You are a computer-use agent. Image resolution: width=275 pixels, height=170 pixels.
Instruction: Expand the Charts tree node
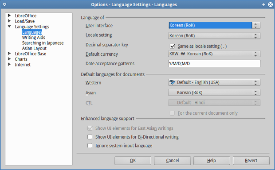pyautogui.click(x=9, y=59)
